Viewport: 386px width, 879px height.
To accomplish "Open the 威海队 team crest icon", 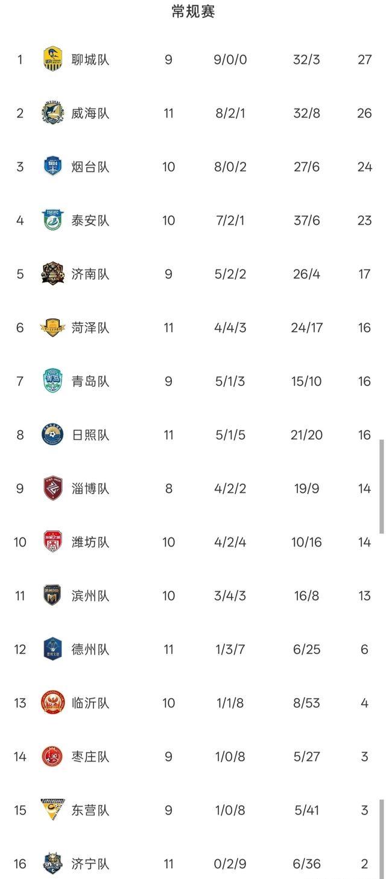I will pos(53,113).
